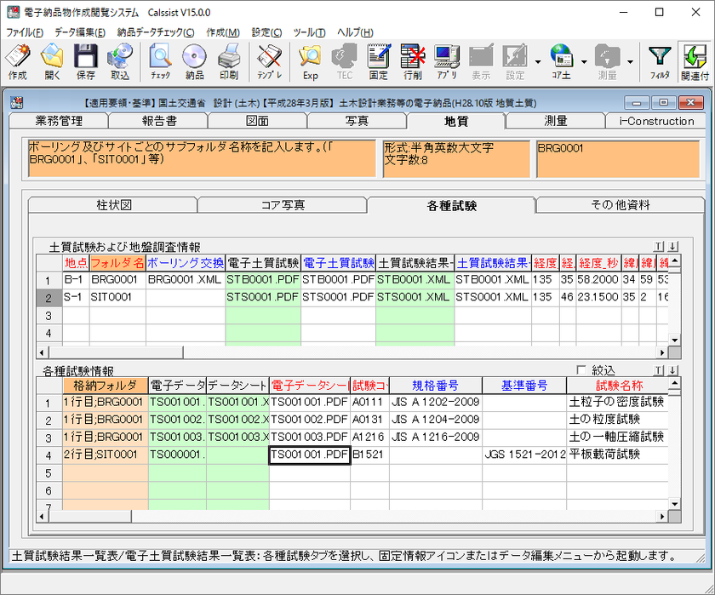This screenshot has height=595, width=715.
Task: Click the T button above the upper table
Action: click(658, 246)
